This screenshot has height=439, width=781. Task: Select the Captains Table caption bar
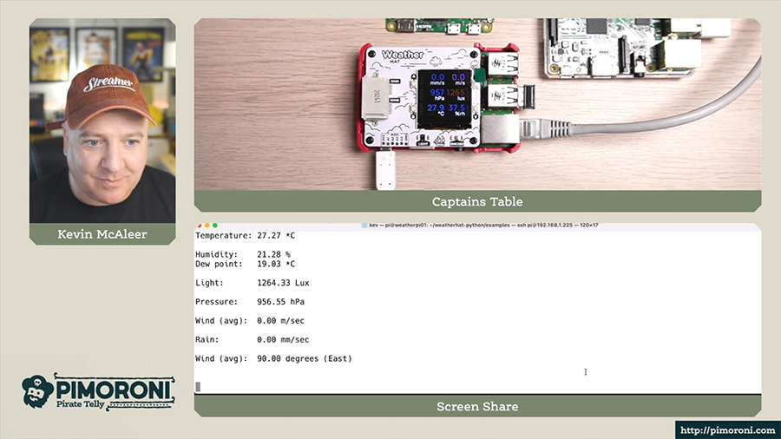[477, 201]
